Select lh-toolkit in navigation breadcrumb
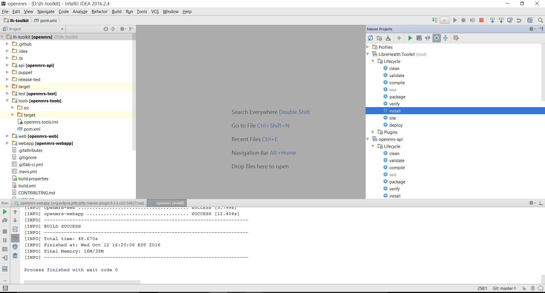The image size is (545, 293). pyautogui.click(x=16, y=20)
